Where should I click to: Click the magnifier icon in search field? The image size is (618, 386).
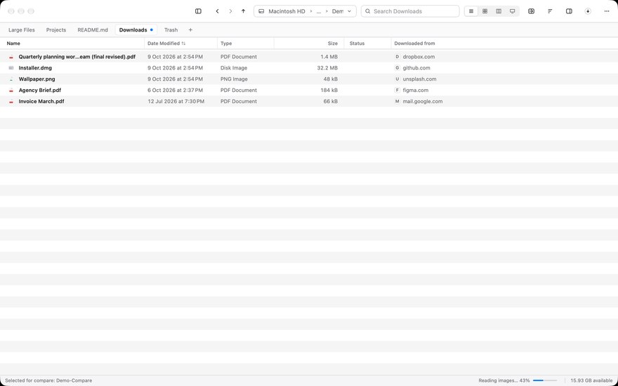click(x=368, y=11)
